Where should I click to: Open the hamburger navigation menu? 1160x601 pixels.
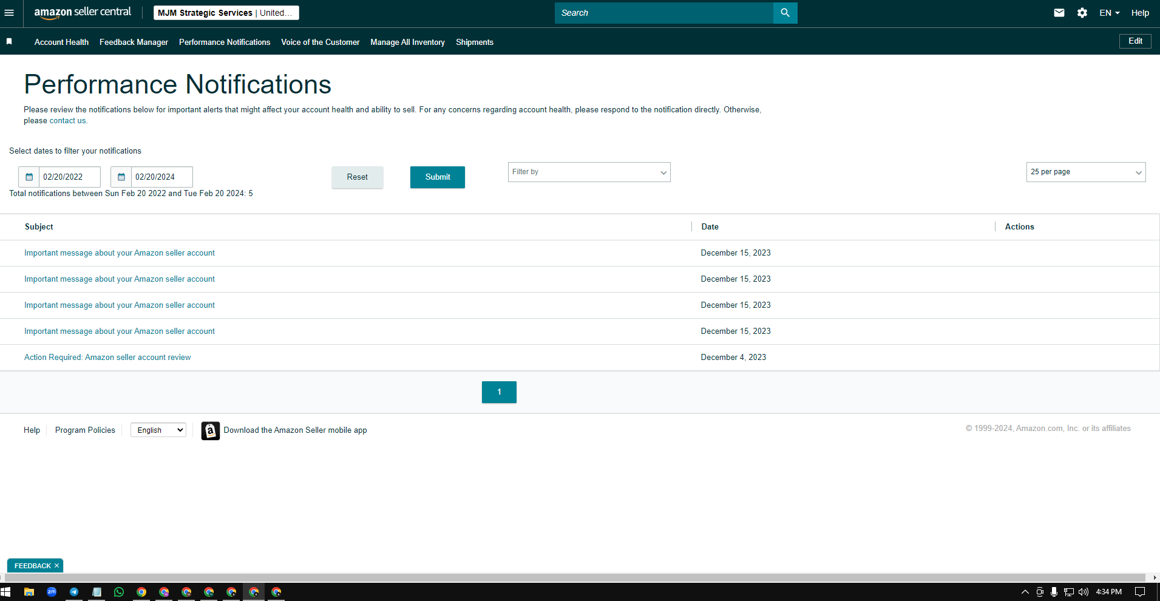9,13
